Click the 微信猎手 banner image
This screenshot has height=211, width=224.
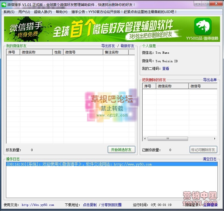coord(112,29)
